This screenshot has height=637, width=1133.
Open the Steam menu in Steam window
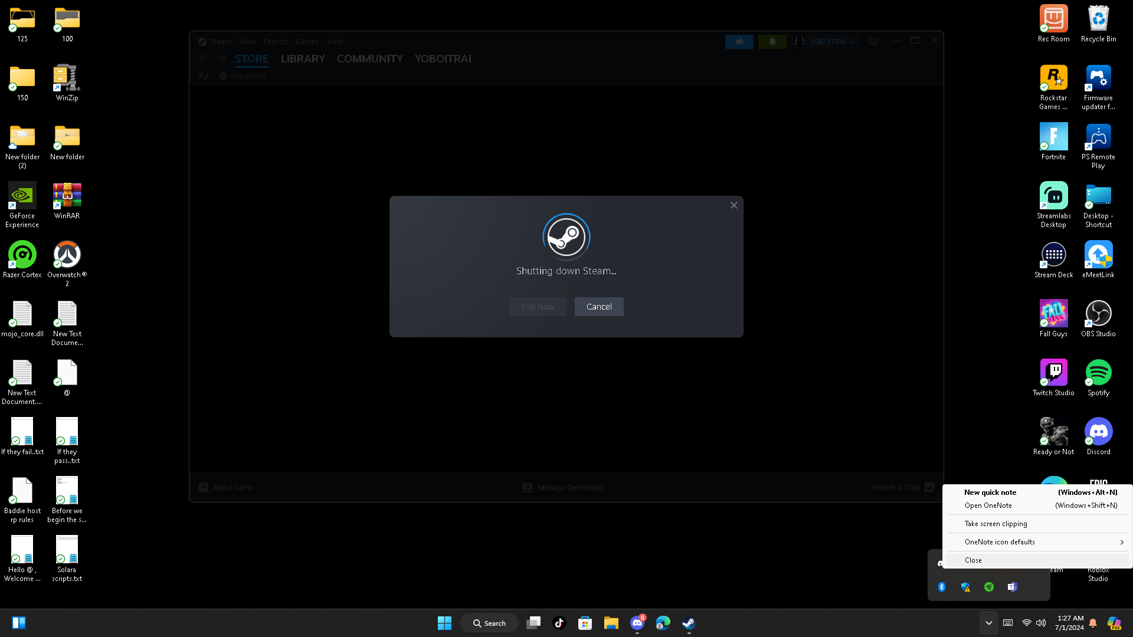(x=220, y=42)
